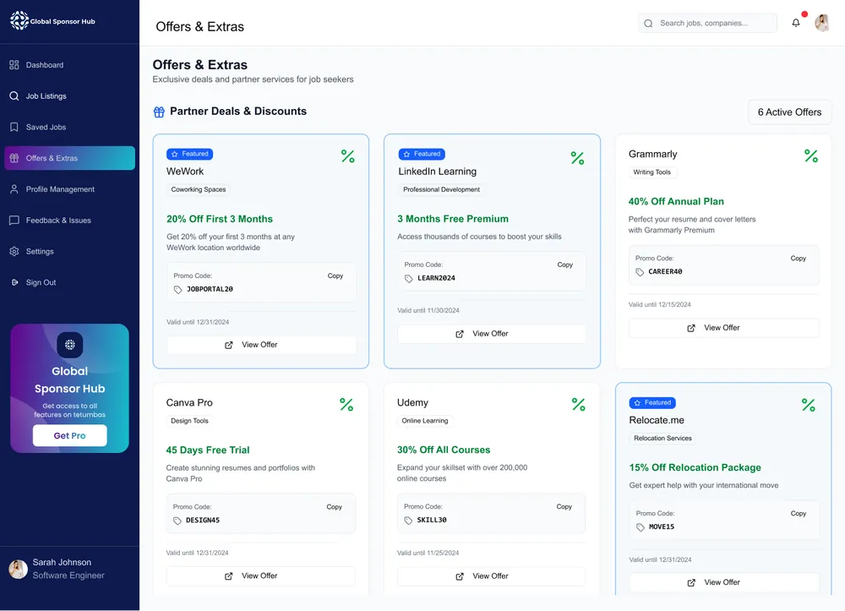Select Offers & Extras sidebar item

pyautogui.click(x=69, y=158)
